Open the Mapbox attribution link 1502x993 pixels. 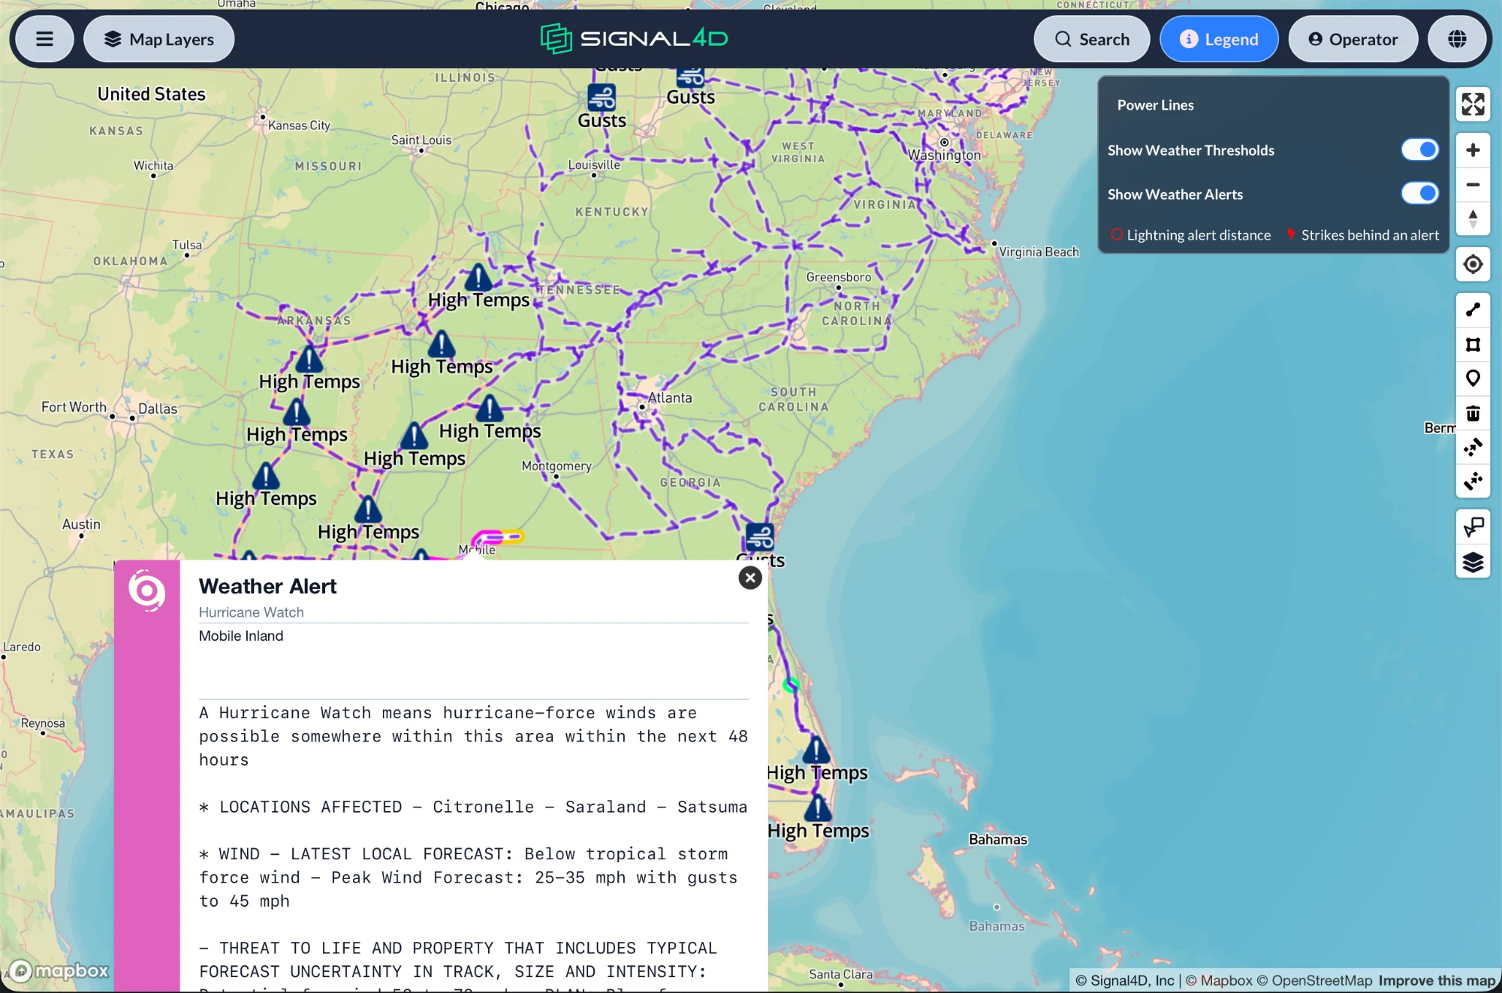coord(1219,980)
